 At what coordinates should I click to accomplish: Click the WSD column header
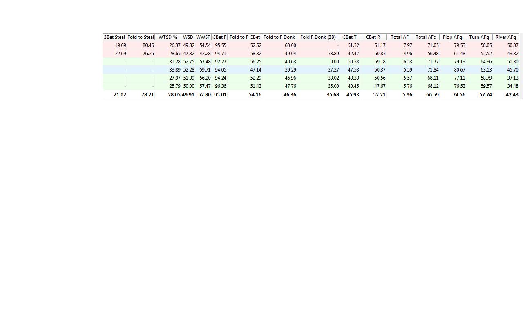tap(188, 37)
